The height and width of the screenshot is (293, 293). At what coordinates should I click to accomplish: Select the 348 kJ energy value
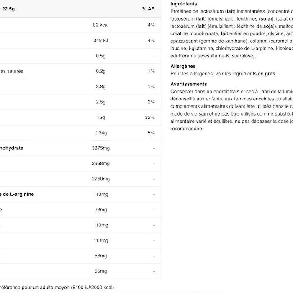pos(100,41)
